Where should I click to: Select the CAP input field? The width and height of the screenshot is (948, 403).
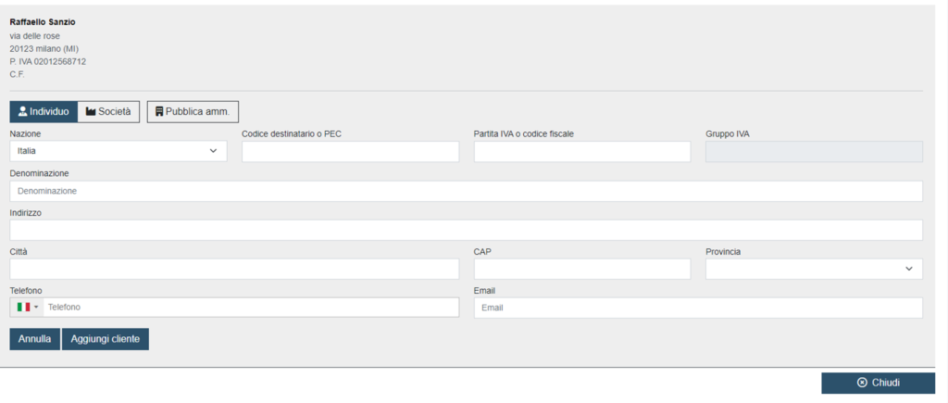pyautogui.click(x=582, y=270)
